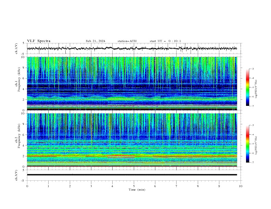This screenshot has width=271, height=209.
Task: Click the "VLF Spectra" title text
Action: 39,41
